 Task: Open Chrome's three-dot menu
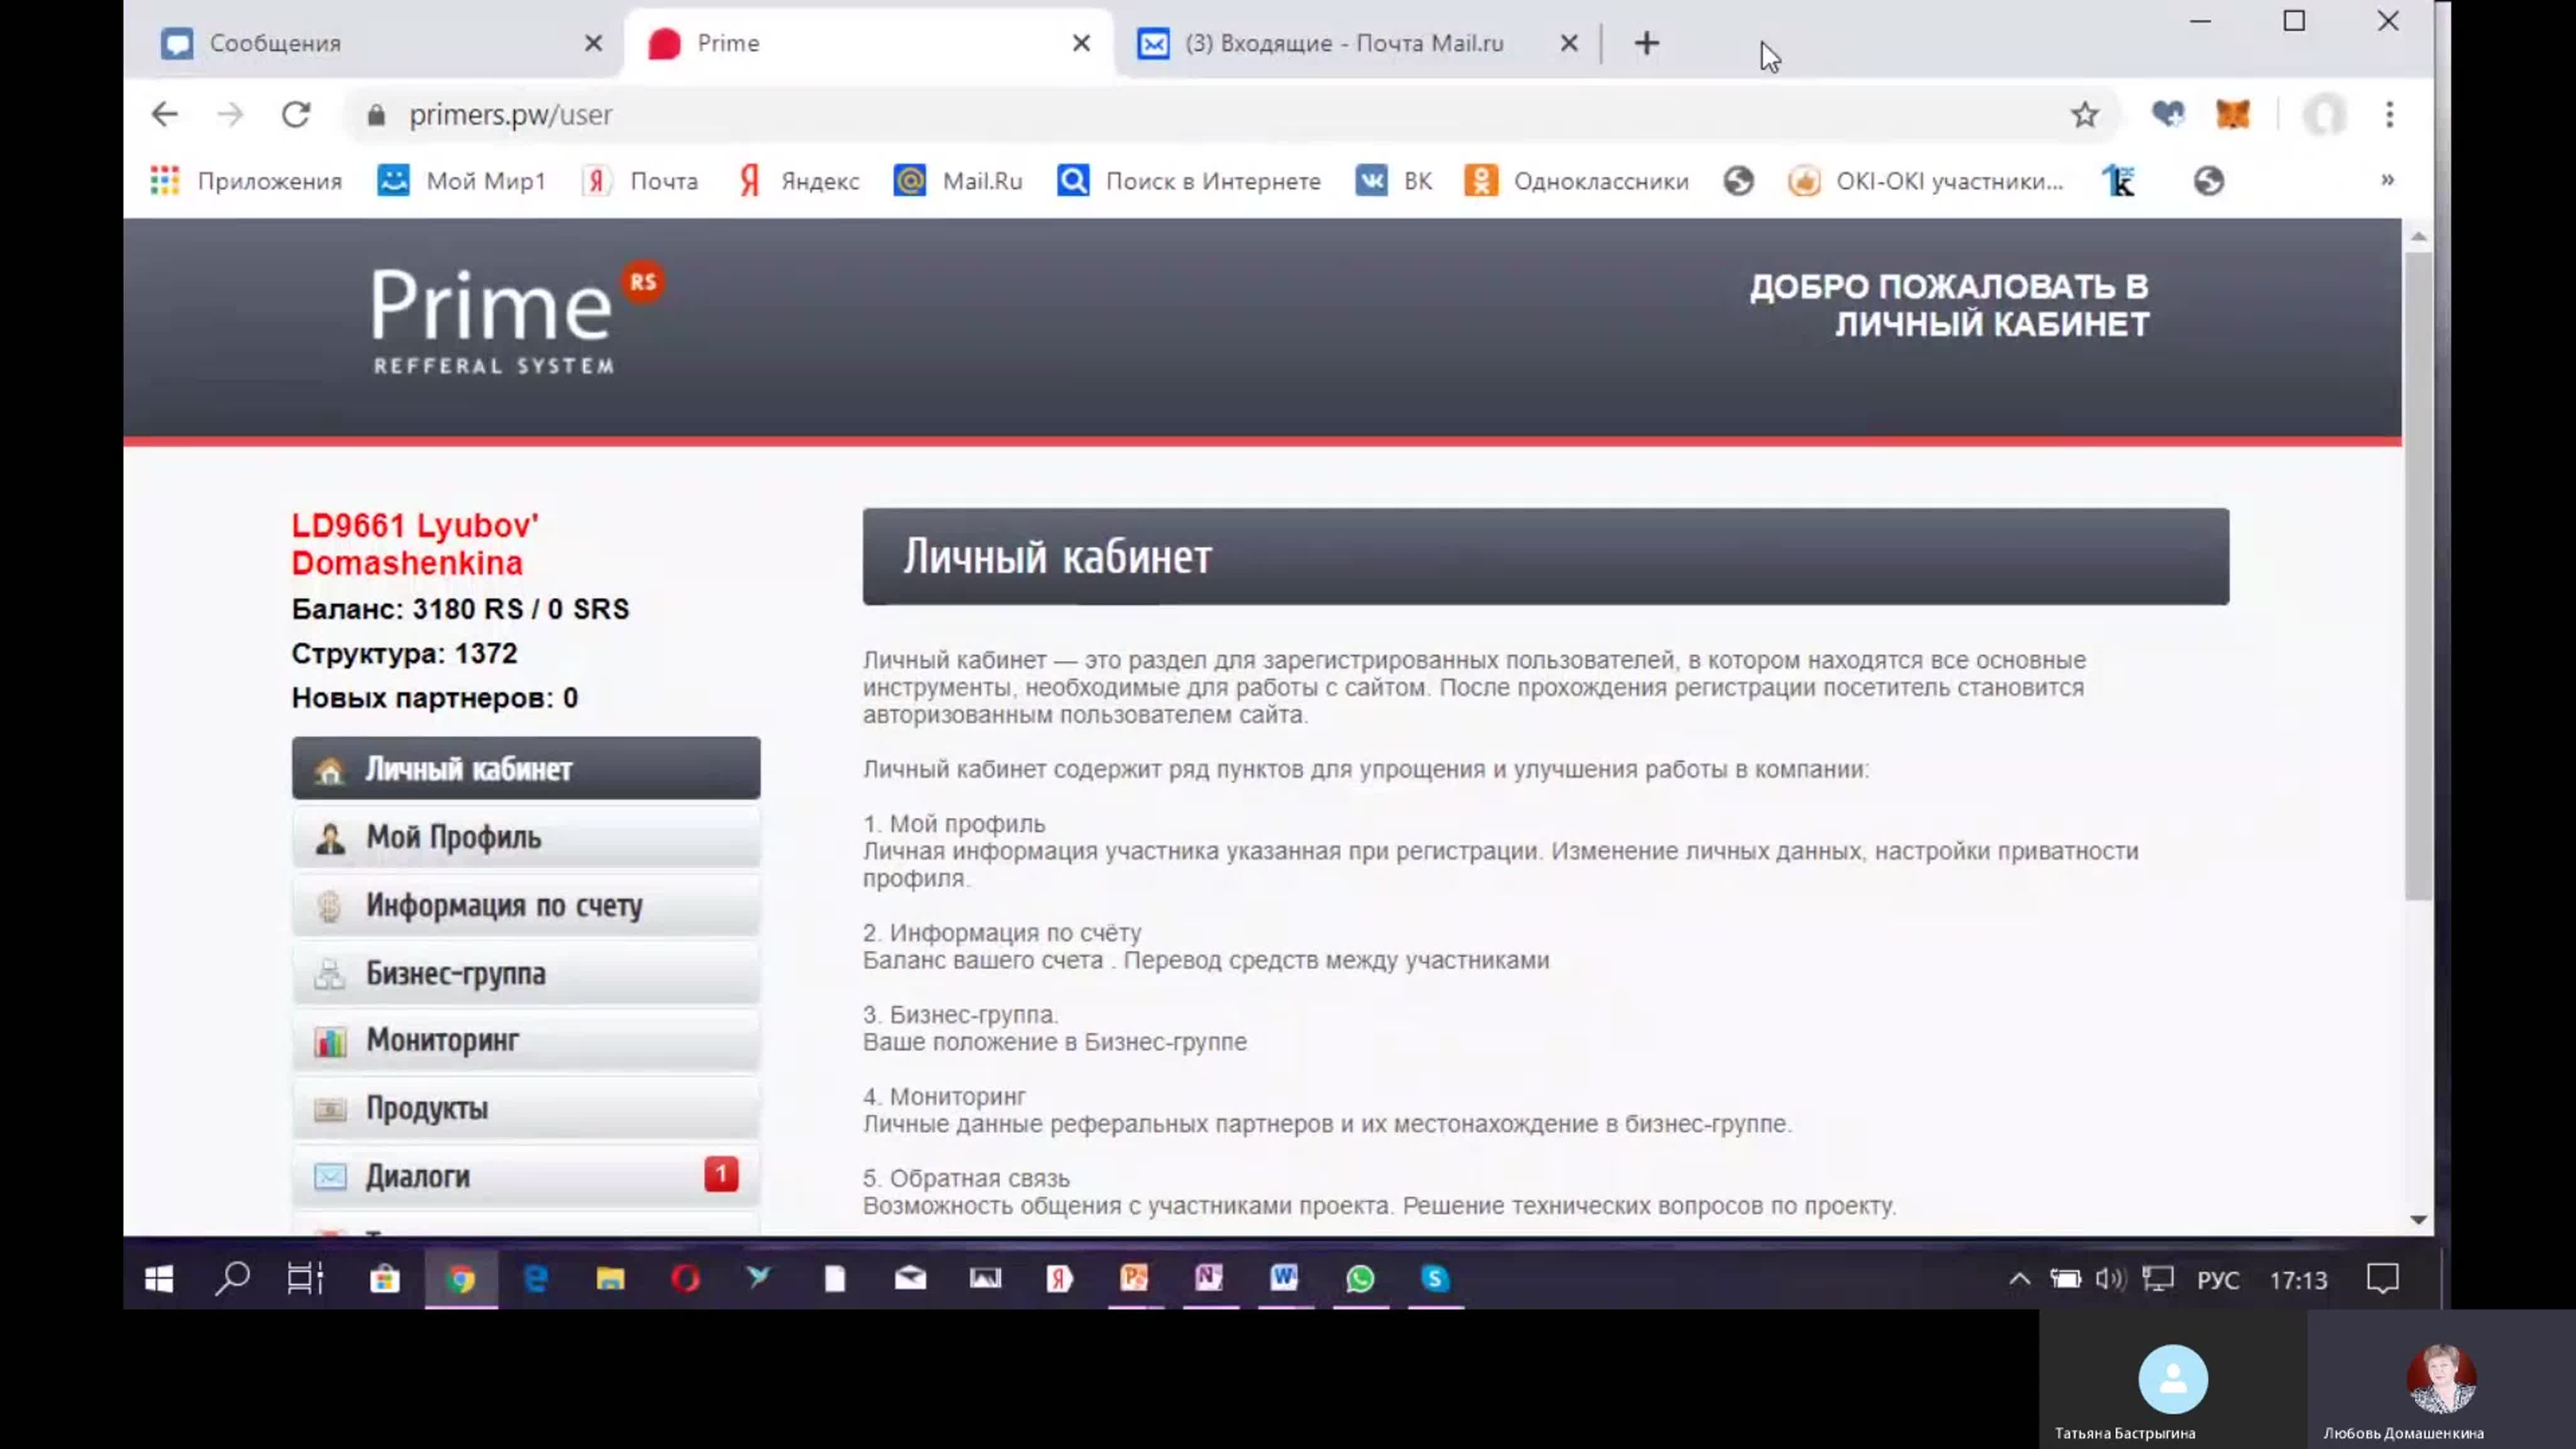point(2390,115)
